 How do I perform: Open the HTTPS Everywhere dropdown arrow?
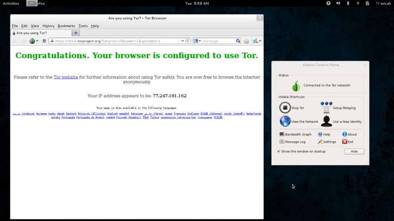pyautogui.click(x=260, y=41)
